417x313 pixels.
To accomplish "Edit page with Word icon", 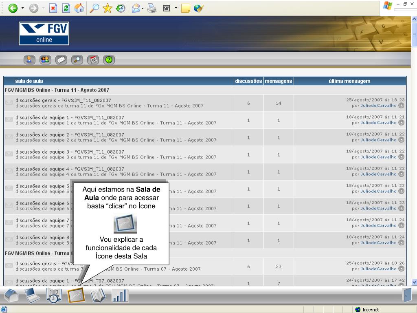I will [167, 8].
